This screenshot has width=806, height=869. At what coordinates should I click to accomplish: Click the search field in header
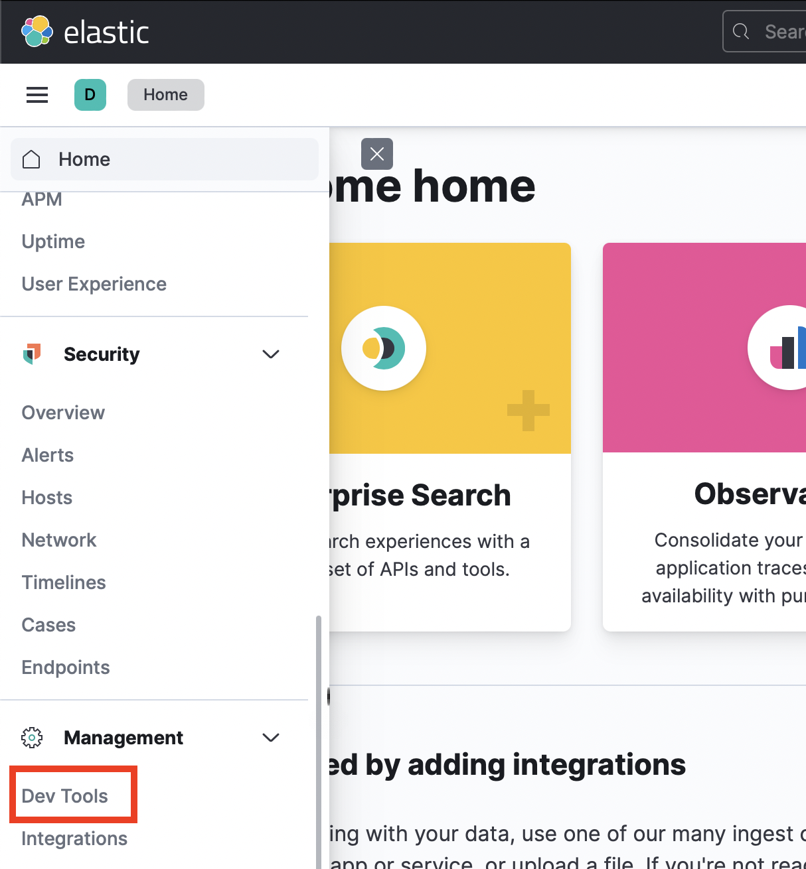[764, 31]
